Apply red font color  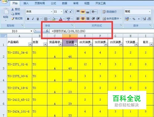pyautogui.click(x=61, y=19)
